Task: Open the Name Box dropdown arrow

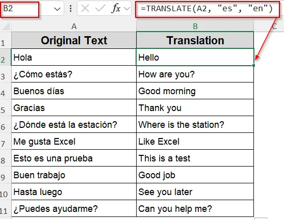Action: coord(57,9)
